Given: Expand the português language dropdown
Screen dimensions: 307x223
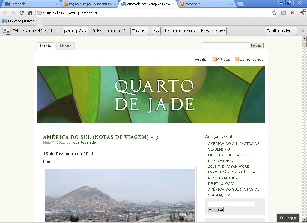Looking at the screenshot, I should point(75,31).
